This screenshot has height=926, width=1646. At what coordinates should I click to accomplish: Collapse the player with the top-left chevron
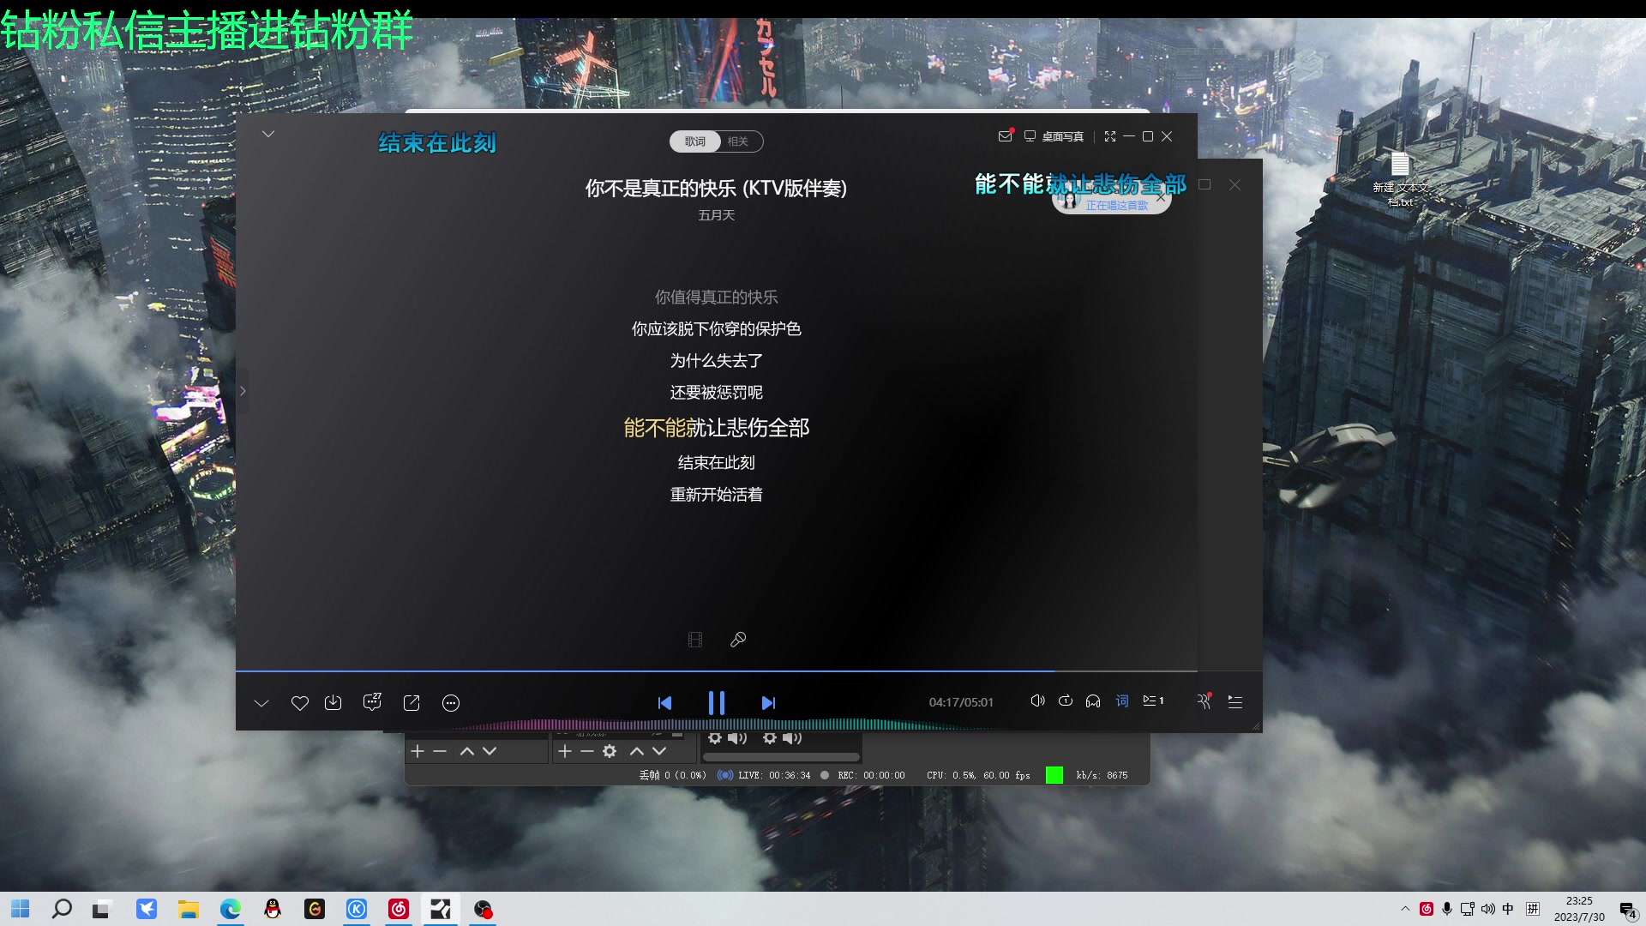pyautogui.click(x=268, y=134)
